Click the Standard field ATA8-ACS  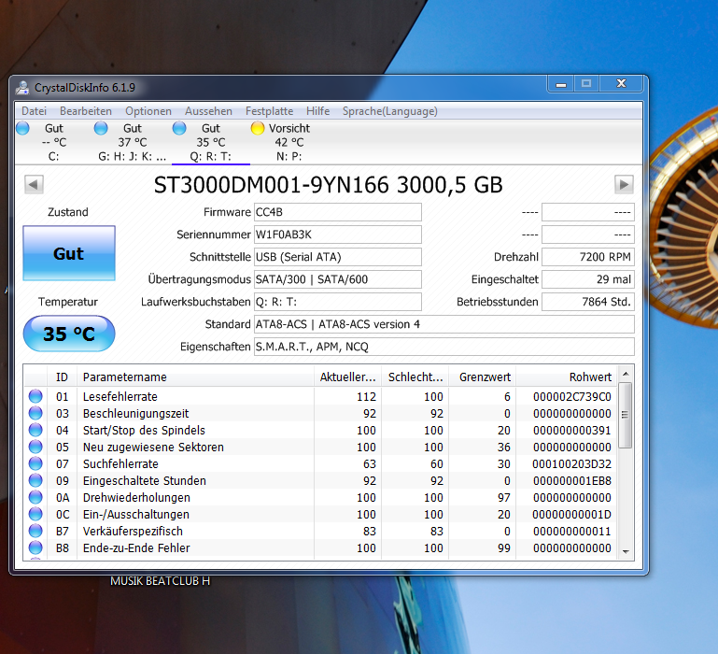tap(444, 324)
